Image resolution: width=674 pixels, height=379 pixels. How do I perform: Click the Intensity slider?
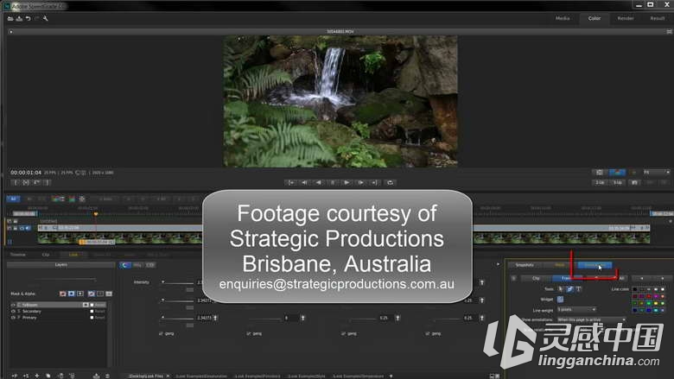coord(177,282)
